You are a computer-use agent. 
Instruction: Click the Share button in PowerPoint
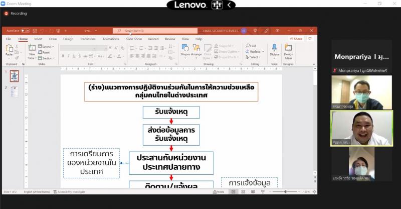click(296, 39)
